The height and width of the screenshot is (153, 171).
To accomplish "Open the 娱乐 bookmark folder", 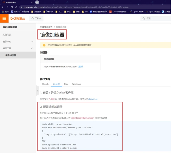I will [68, 12].
